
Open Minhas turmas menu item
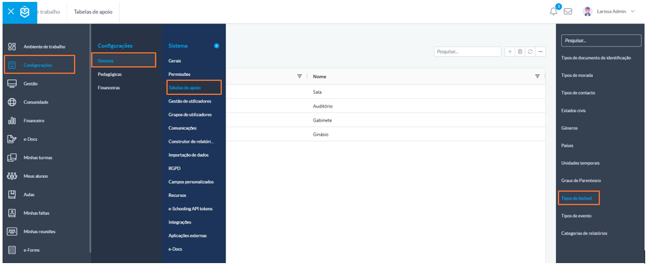point(38,157)
